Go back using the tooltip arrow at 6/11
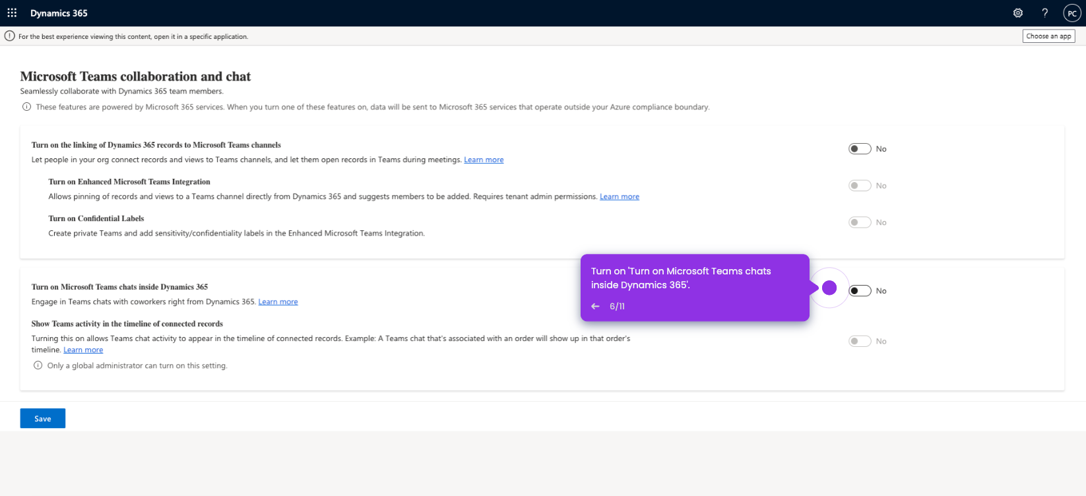Screen dimensions: 1086x496 pyautogui.click(x=595, y=306)
